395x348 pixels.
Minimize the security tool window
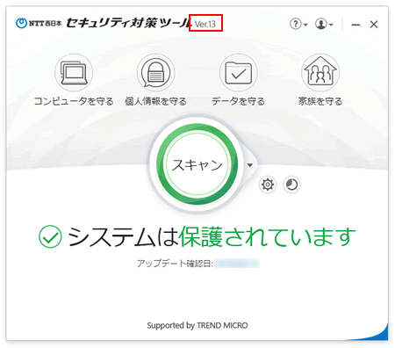coord(355,25)
